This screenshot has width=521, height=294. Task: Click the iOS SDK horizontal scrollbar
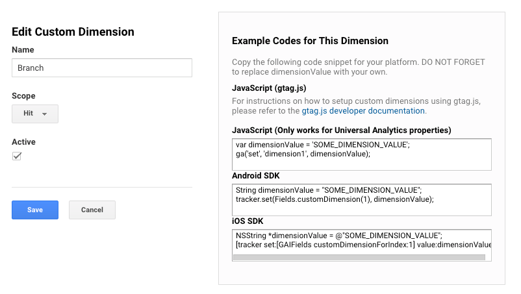pyautogui.click(x=359, y=257)
